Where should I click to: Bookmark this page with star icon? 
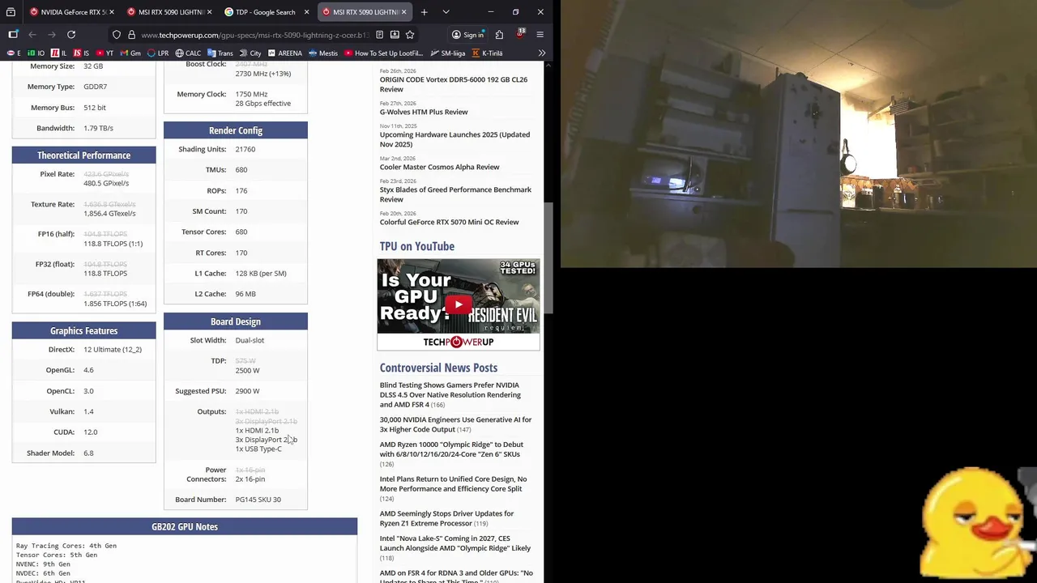click(x=410, y=35)
